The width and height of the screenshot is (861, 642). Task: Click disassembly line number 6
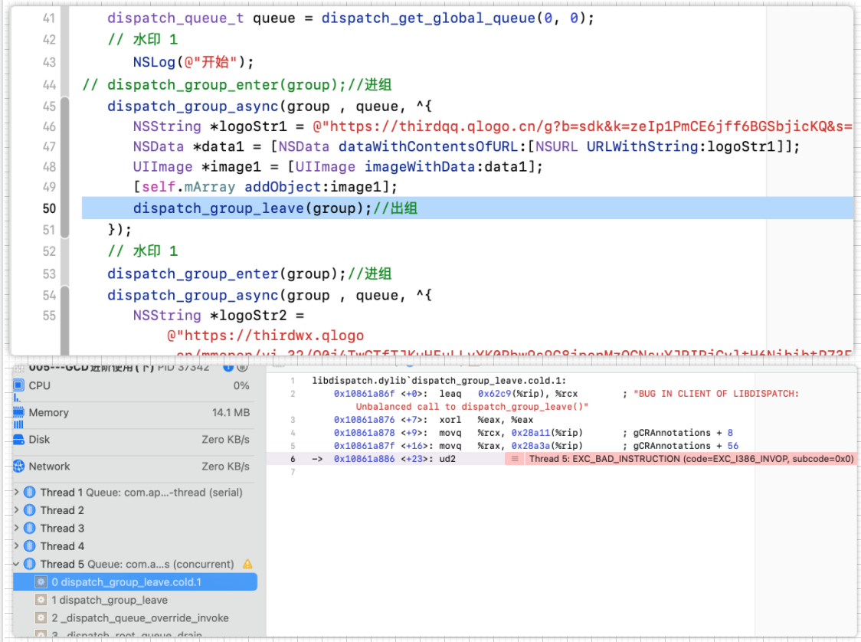293,459
